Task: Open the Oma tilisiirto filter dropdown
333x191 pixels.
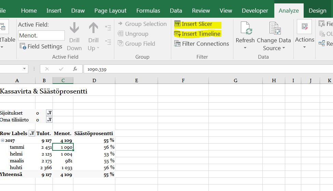Action: pos(49,120)
